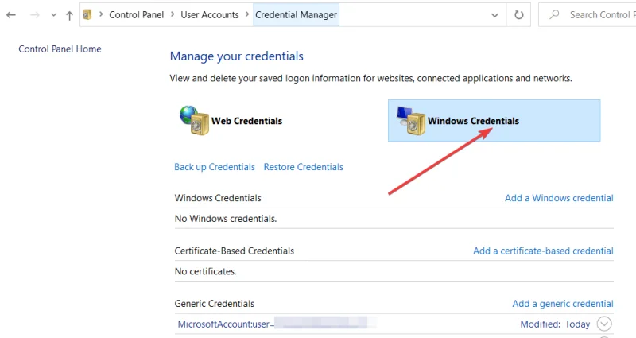Open Back up Credentials link
Viewport: 636px width, 338px height.
[215, 167]
